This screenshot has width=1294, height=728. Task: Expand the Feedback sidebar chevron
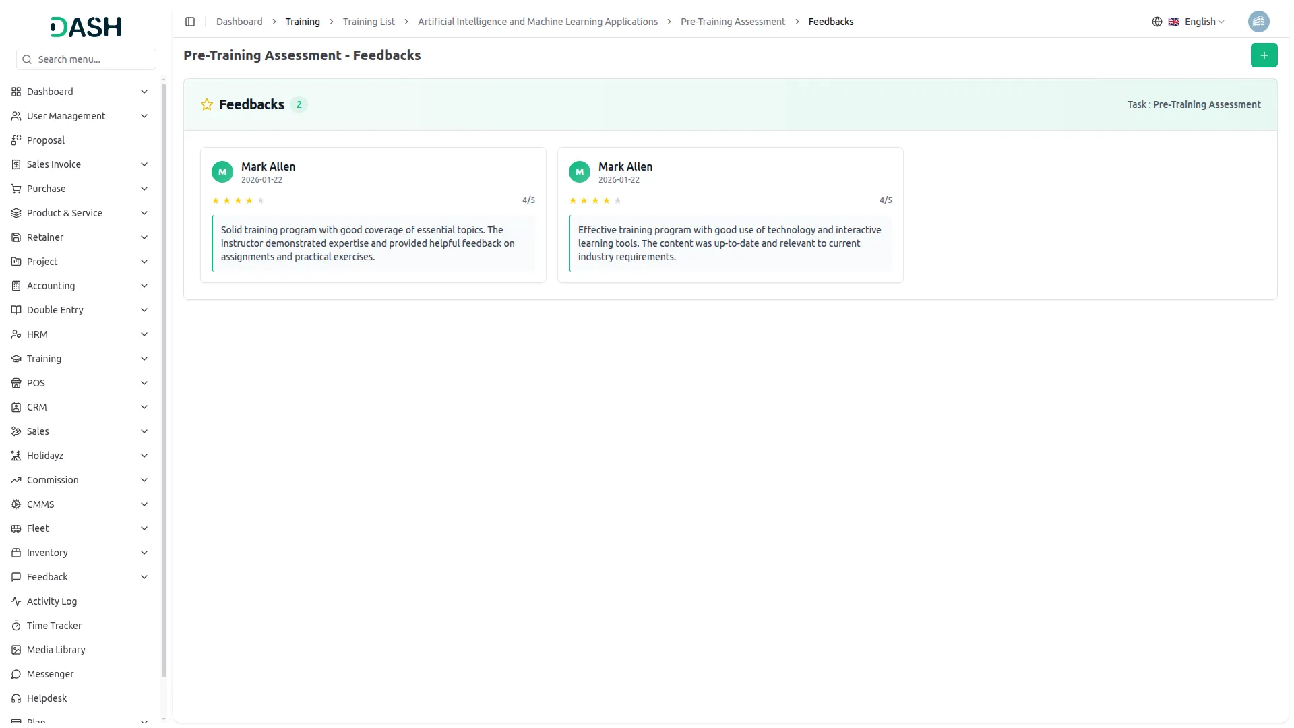[144, 577]
